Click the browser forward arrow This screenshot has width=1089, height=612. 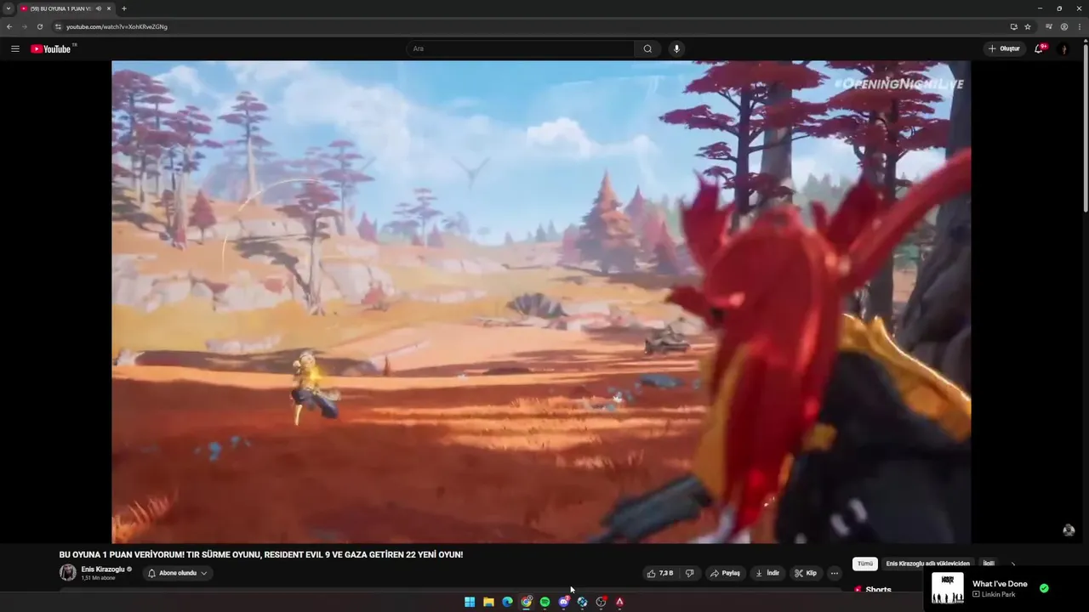click(24, 26)
